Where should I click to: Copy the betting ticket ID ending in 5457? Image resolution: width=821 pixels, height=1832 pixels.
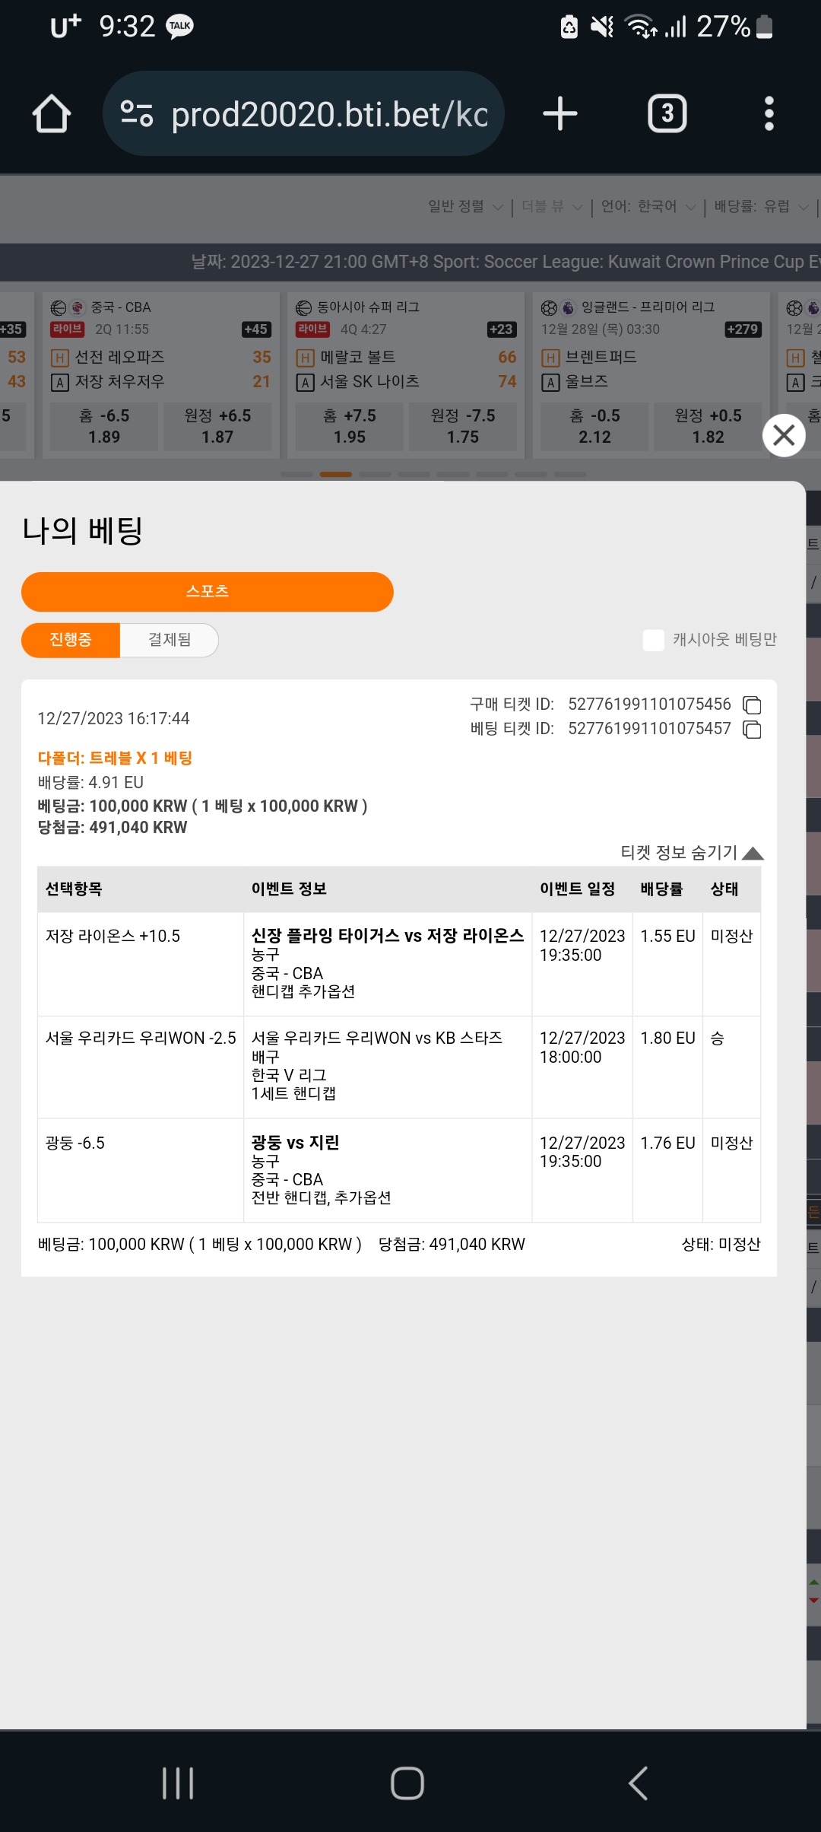coord(752,730)
